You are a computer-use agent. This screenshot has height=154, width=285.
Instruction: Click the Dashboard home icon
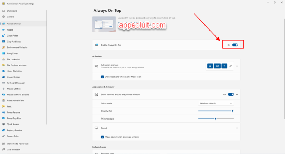pos(4,11)
